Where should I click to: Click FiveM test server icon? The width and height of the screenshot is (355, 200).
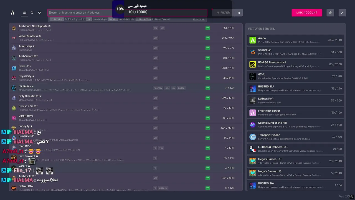point(253,112)
